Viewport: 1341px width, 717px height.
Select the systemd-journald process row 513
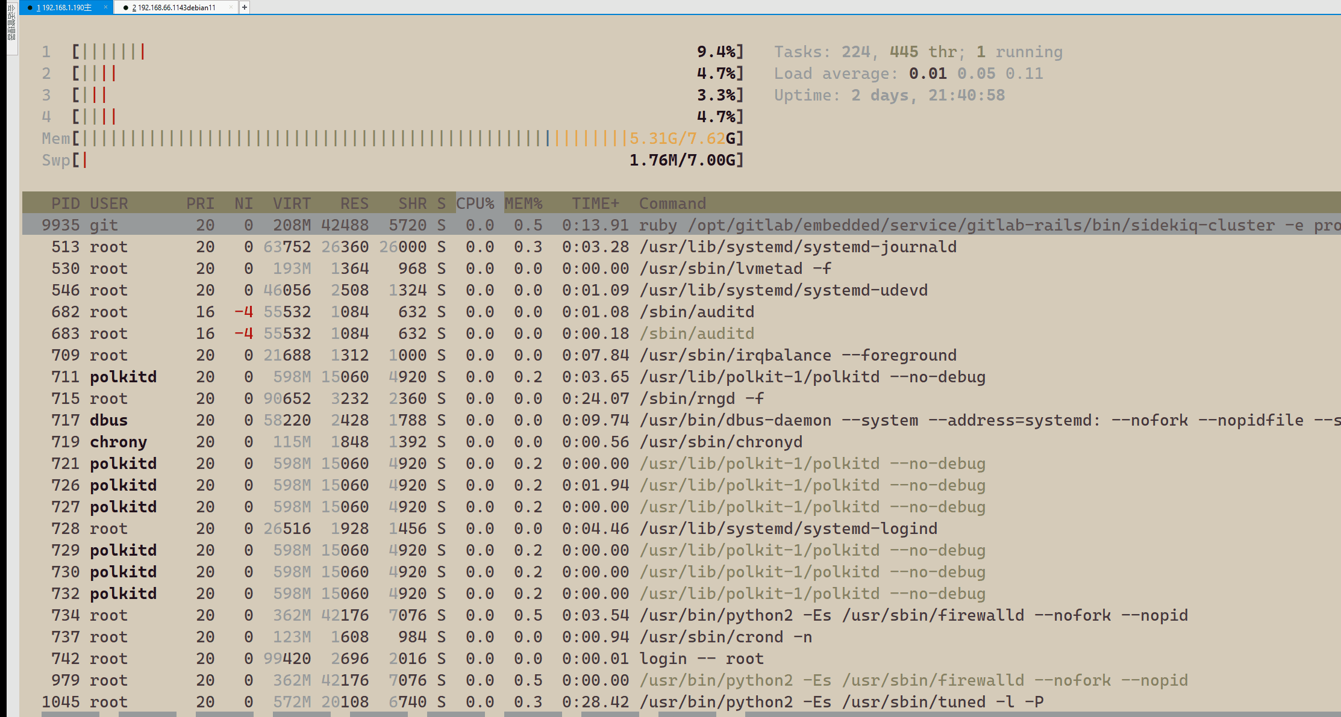681,247
